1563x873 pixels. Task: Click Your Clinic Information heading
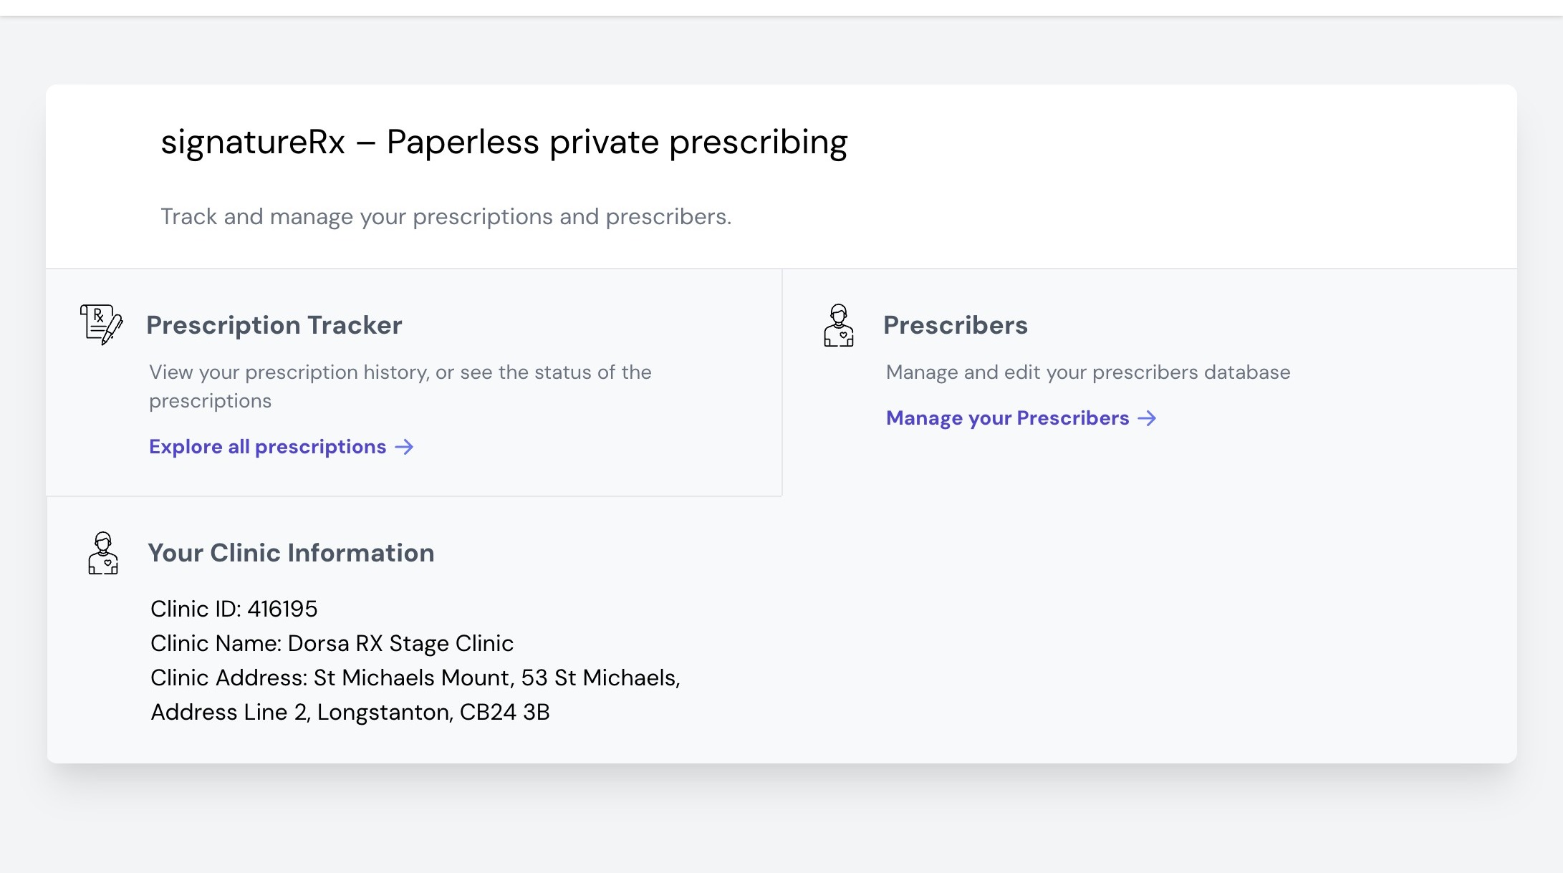pos(291,553)
